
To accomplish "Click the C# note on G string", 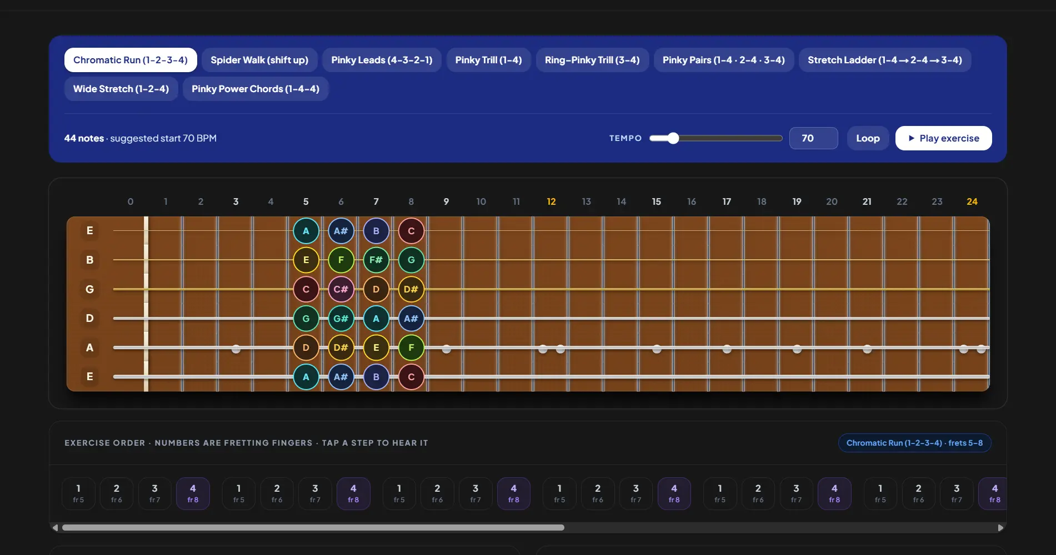I will (x=341, y=289).
